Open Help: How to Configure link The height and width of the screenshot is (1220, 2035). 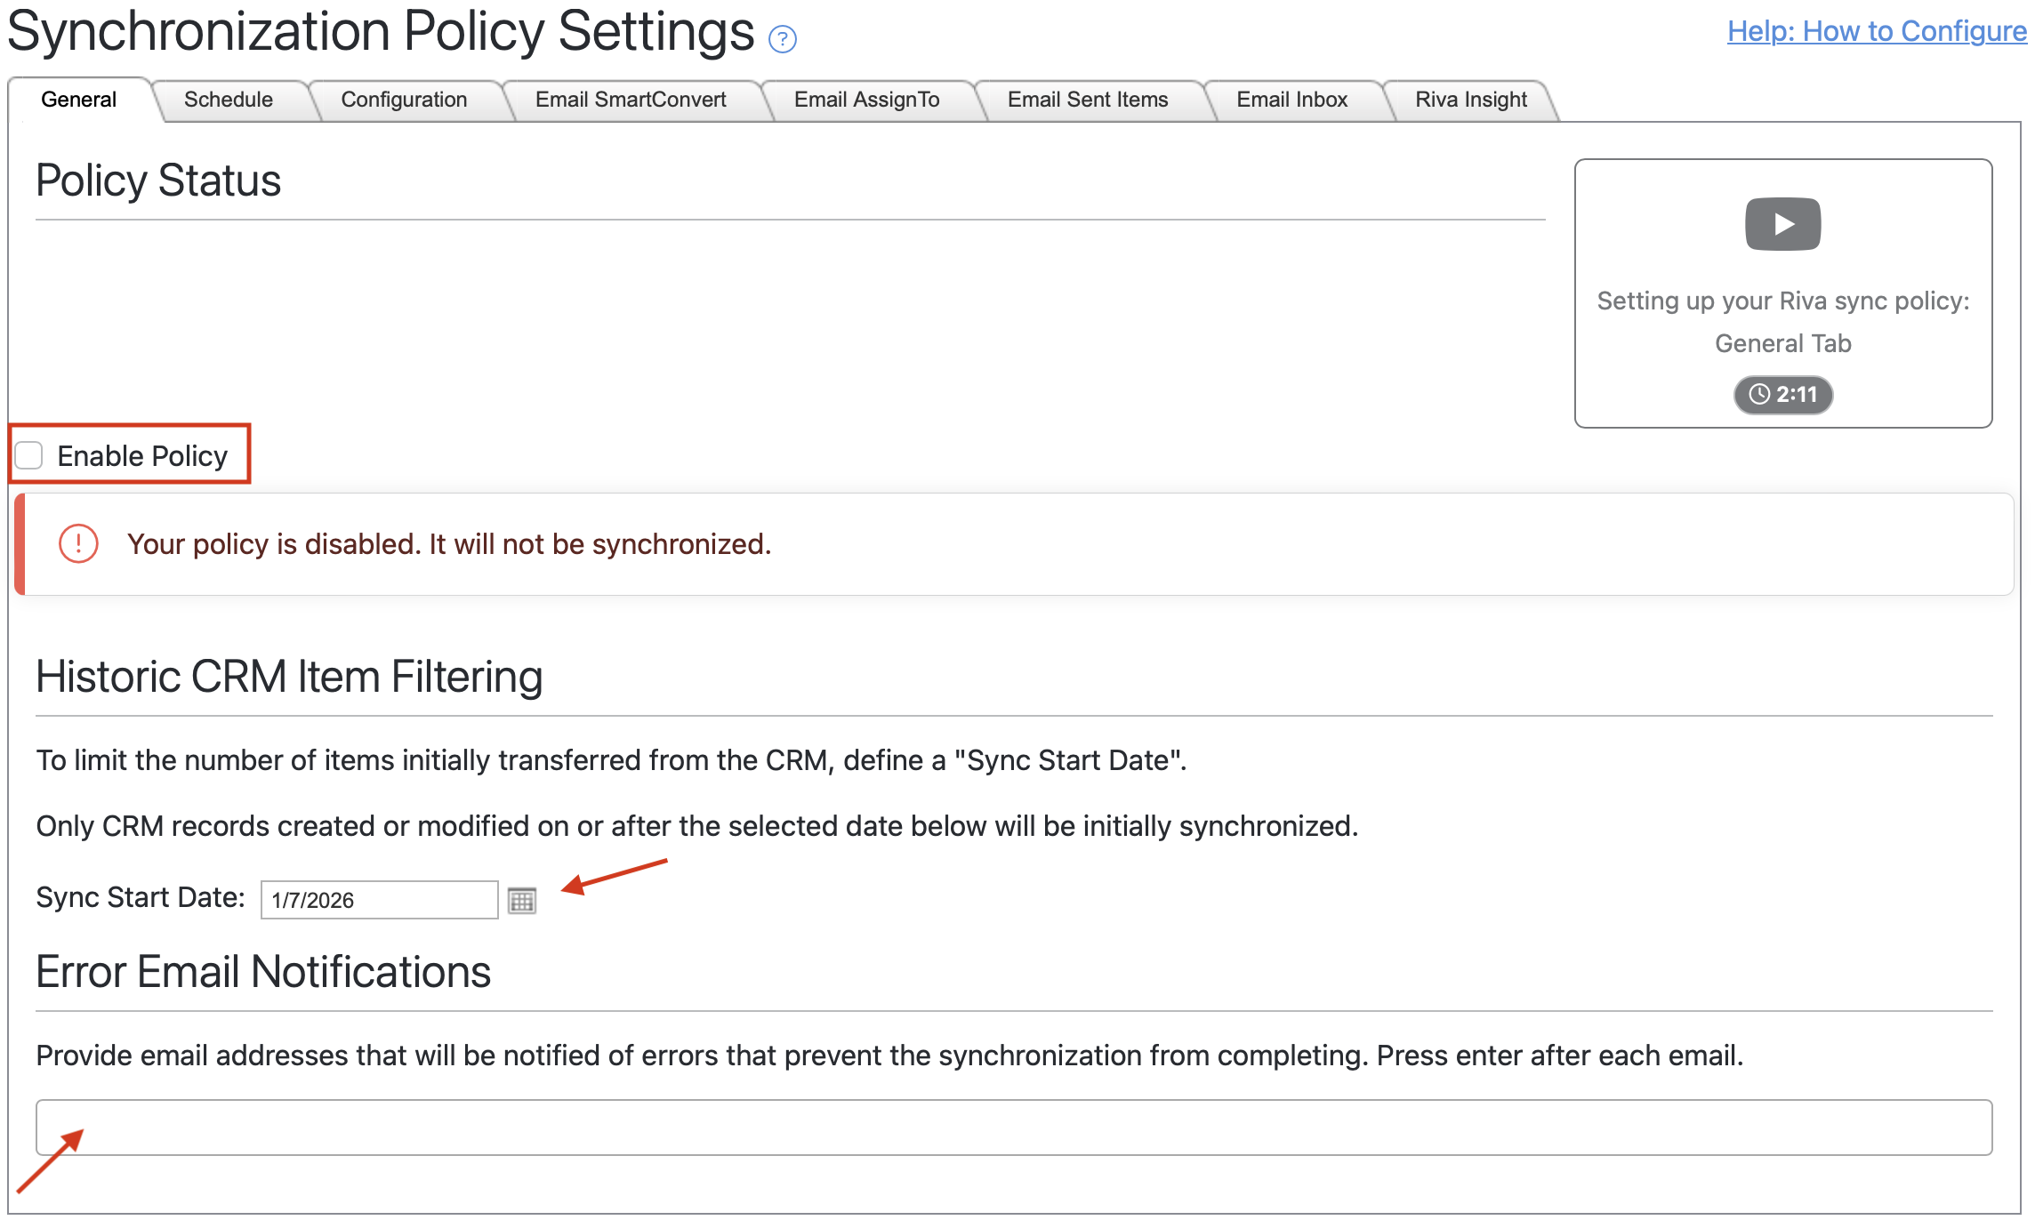point(1877,31)
